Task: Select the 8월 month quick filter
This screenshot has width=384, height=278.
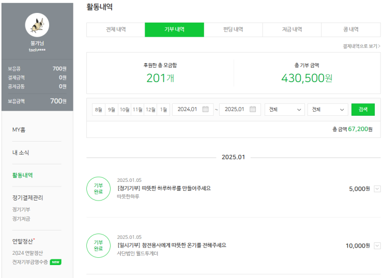Action: click(x=98, y=110)
